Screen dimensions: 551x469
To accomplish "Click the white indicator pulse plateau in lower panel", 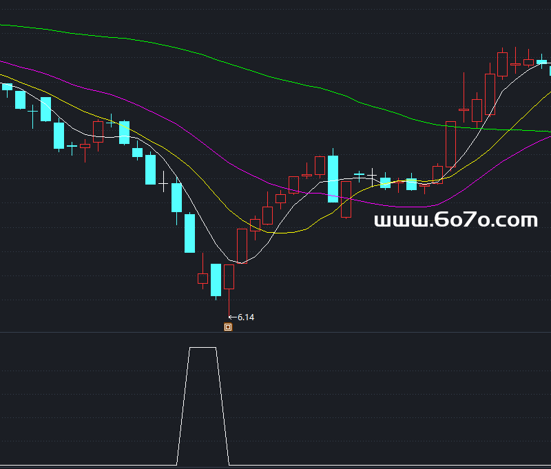I will pyautogui.click(x=202, y=348).
